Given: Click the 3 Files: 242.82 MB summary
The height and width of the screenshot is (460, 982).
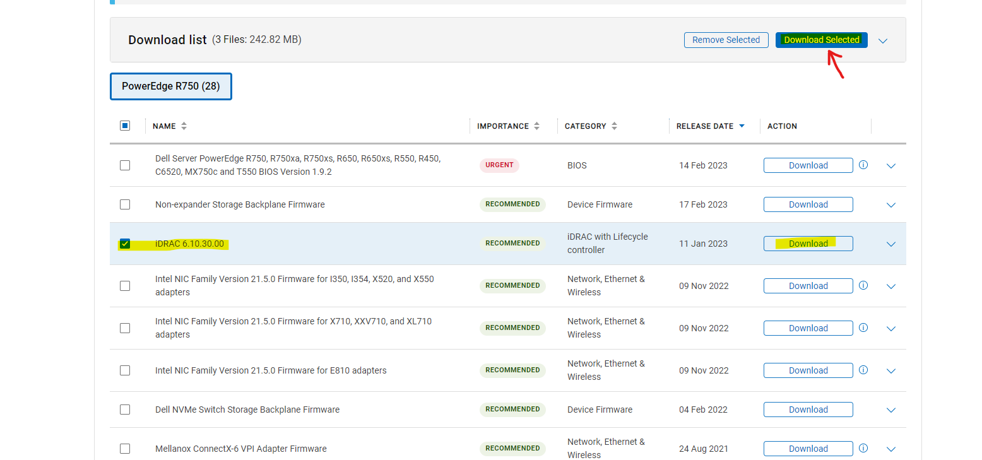Looking at the screenshot, I should [257, 40].
